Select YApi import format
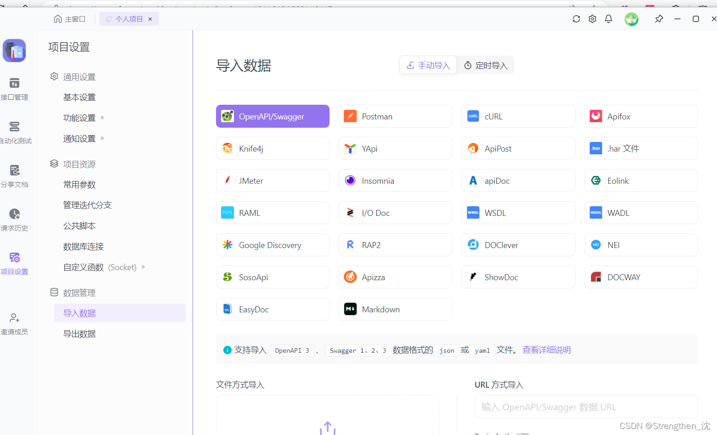717x435 pixels. coord(395,148)
